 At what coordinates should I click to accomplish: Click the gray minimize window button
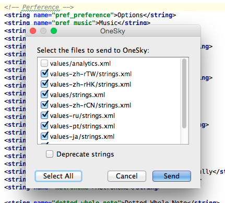coord(43,31)
